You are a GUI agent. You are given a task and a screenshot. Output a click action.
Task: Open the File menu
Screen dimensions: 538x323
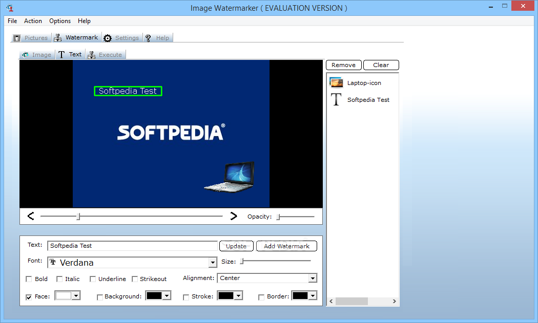[12, 21]
